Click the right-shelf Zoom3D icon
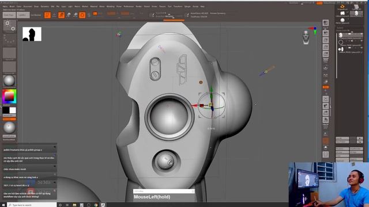 (x=325, y=113)
